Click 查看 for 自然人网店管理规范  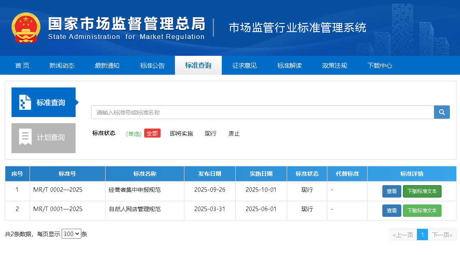[x=391, y=211]
